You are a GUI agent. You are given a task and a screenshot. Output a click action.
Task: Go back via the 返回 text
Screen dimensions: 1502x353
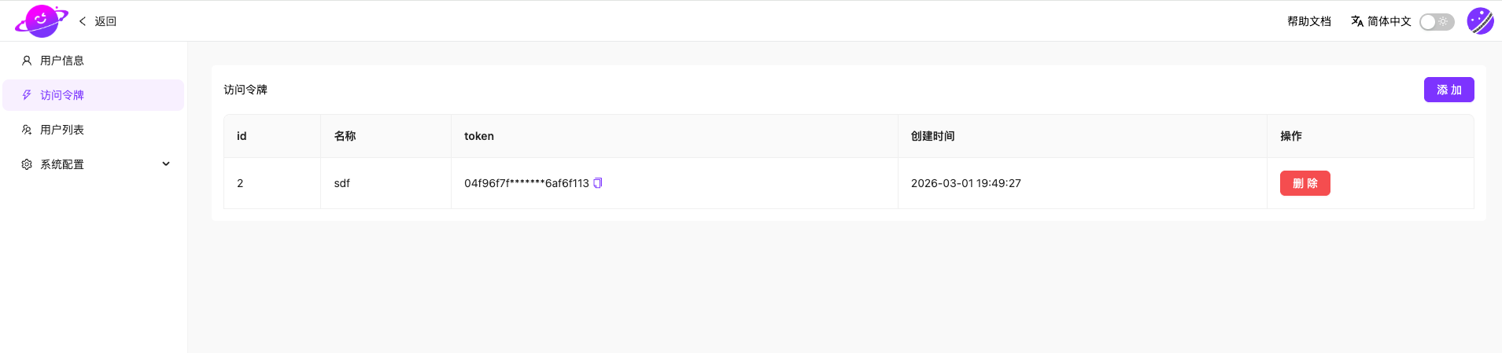[105, 21]
